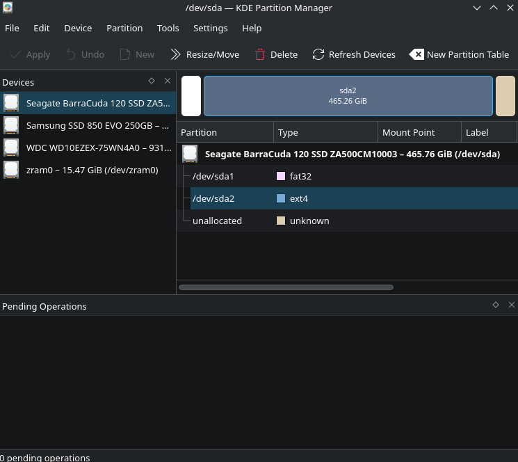The image size is (518, 462).
Task: Select zram0 – 15.47 GiB device
Action: (x=88, y=170)
